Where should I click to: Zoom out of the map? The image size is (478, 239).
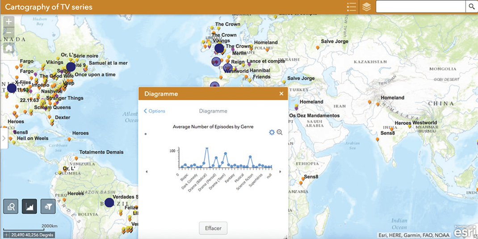pos(9,32)
